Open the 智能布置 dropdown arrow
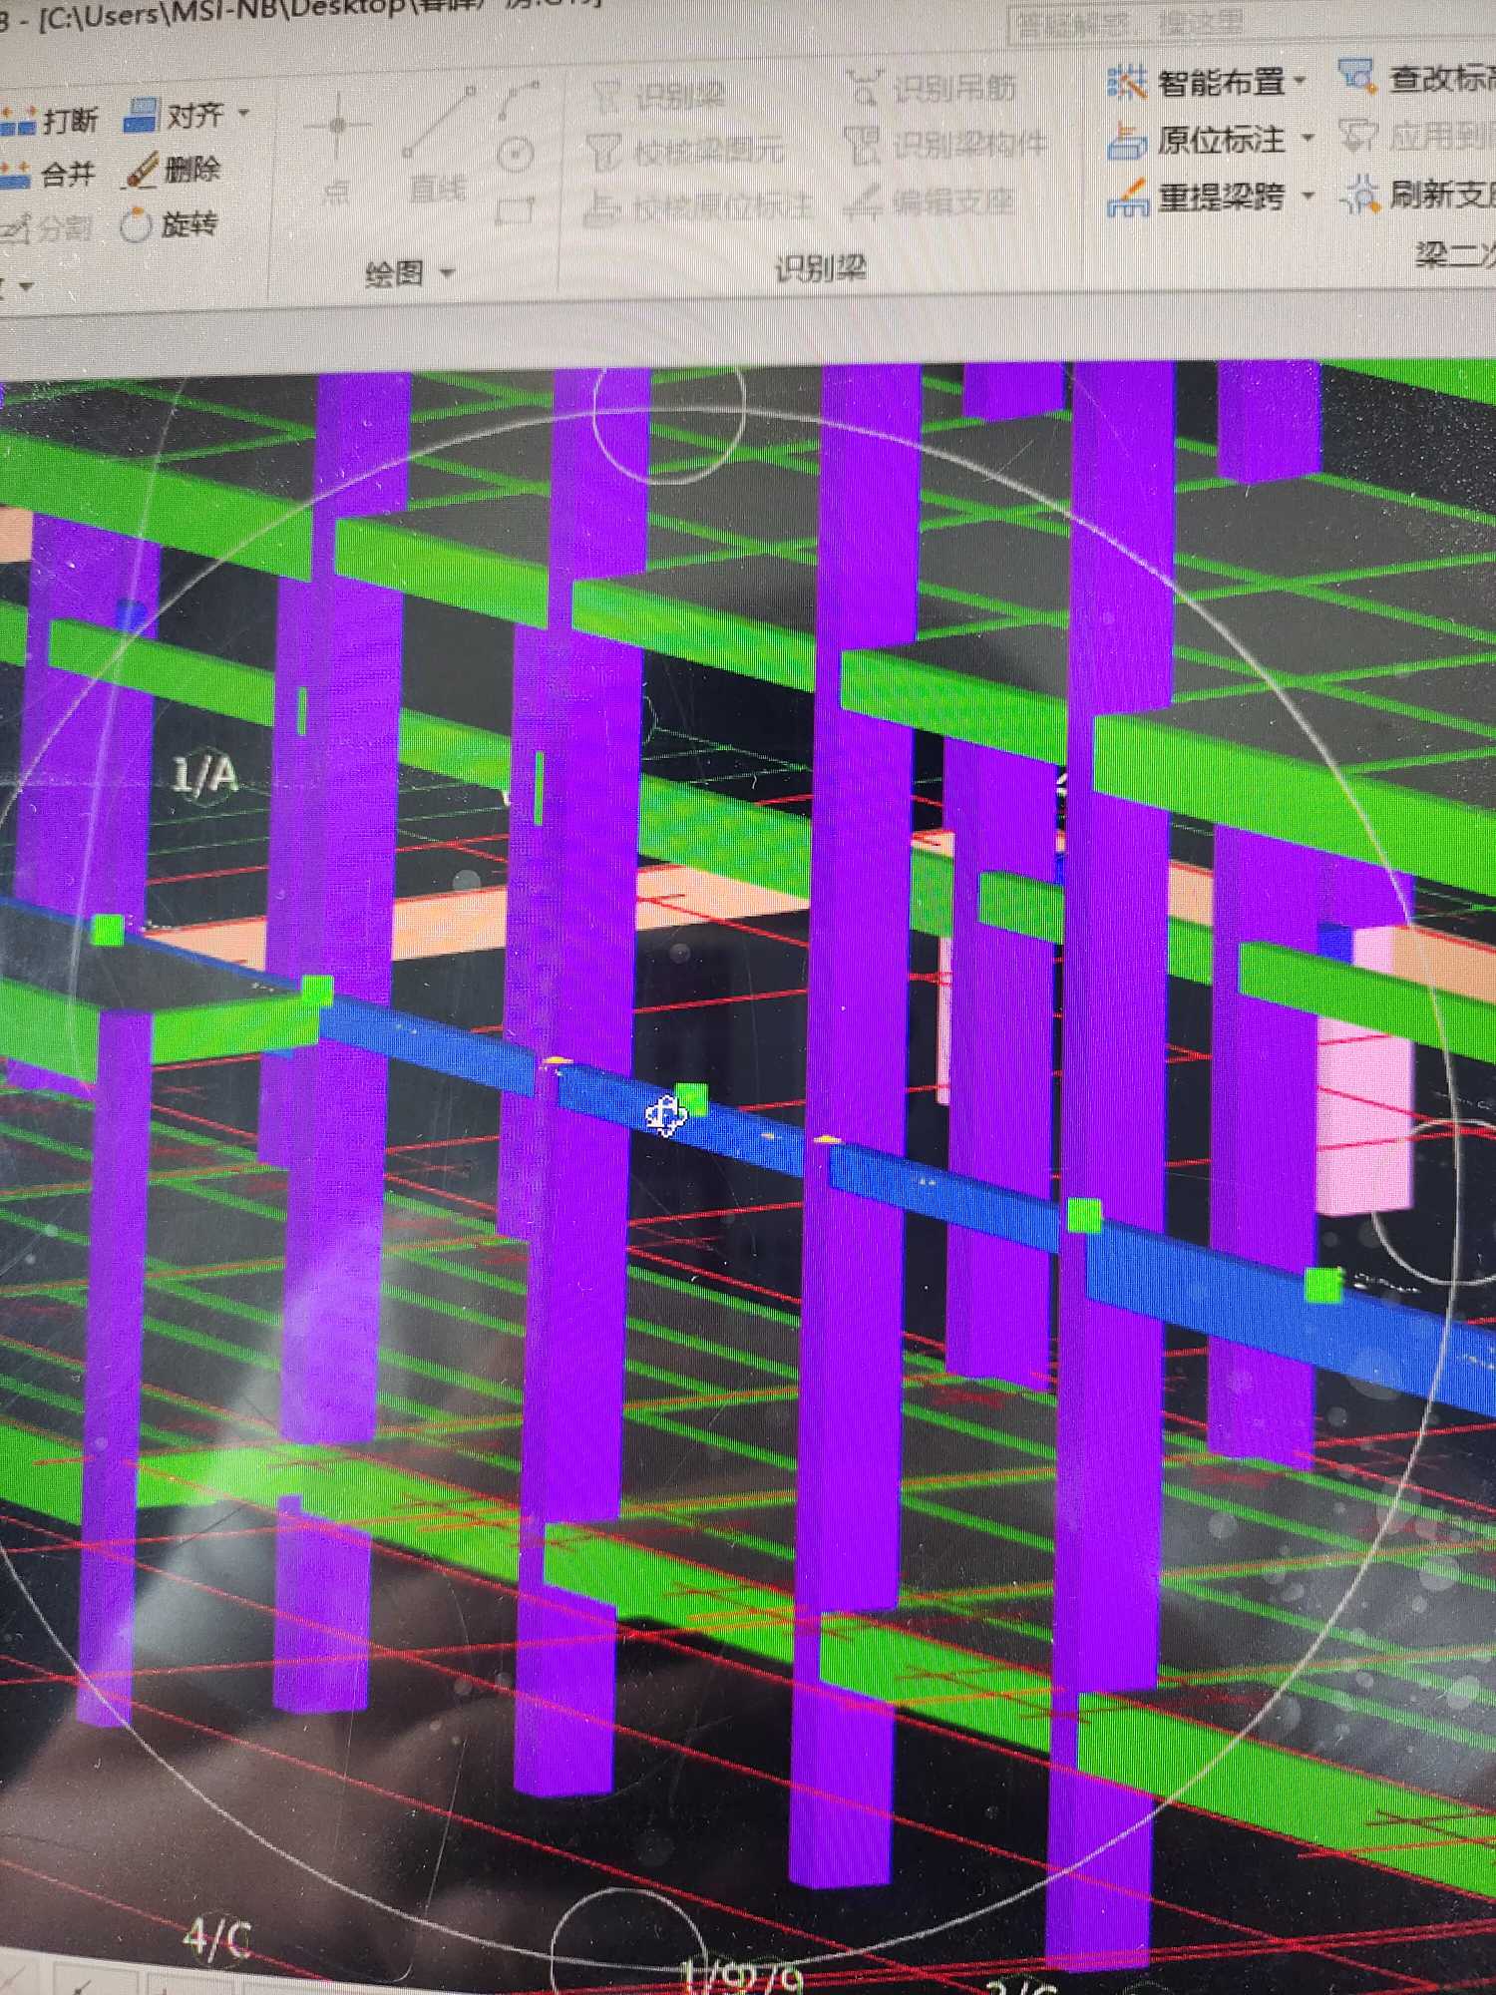The height and width of the screenshot is (1995, 1496). point(1300,80)
